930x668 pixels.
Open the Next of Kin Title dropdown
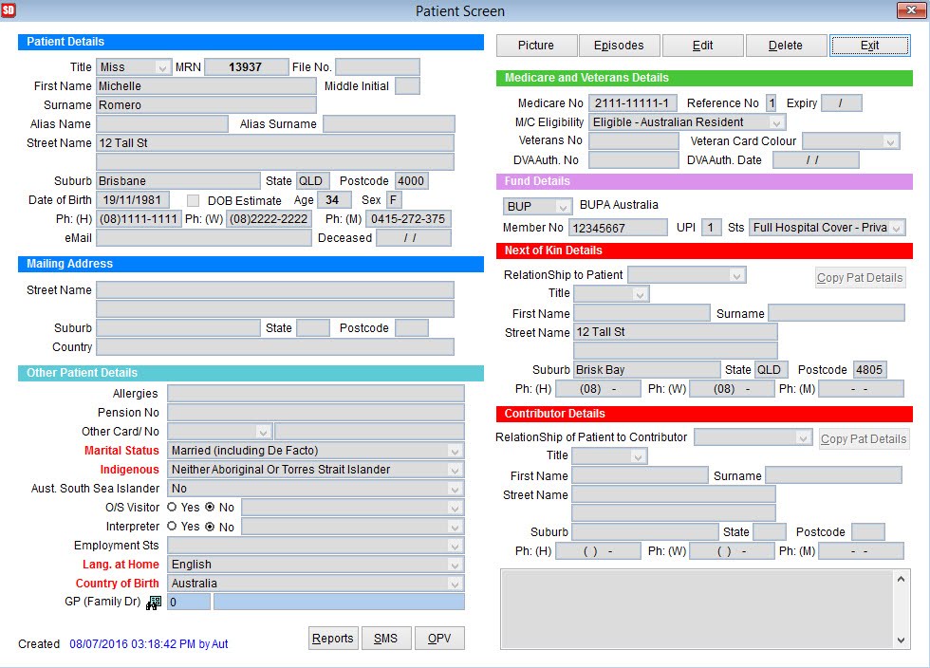click(x=640, y=294)
